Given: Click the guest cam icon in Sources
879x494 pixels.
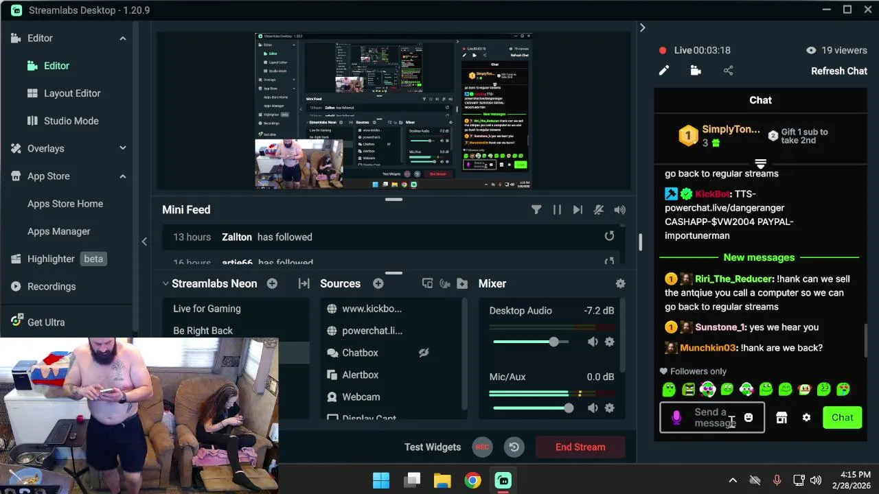Looking at the screenshot, I should (x=445, y=283).
